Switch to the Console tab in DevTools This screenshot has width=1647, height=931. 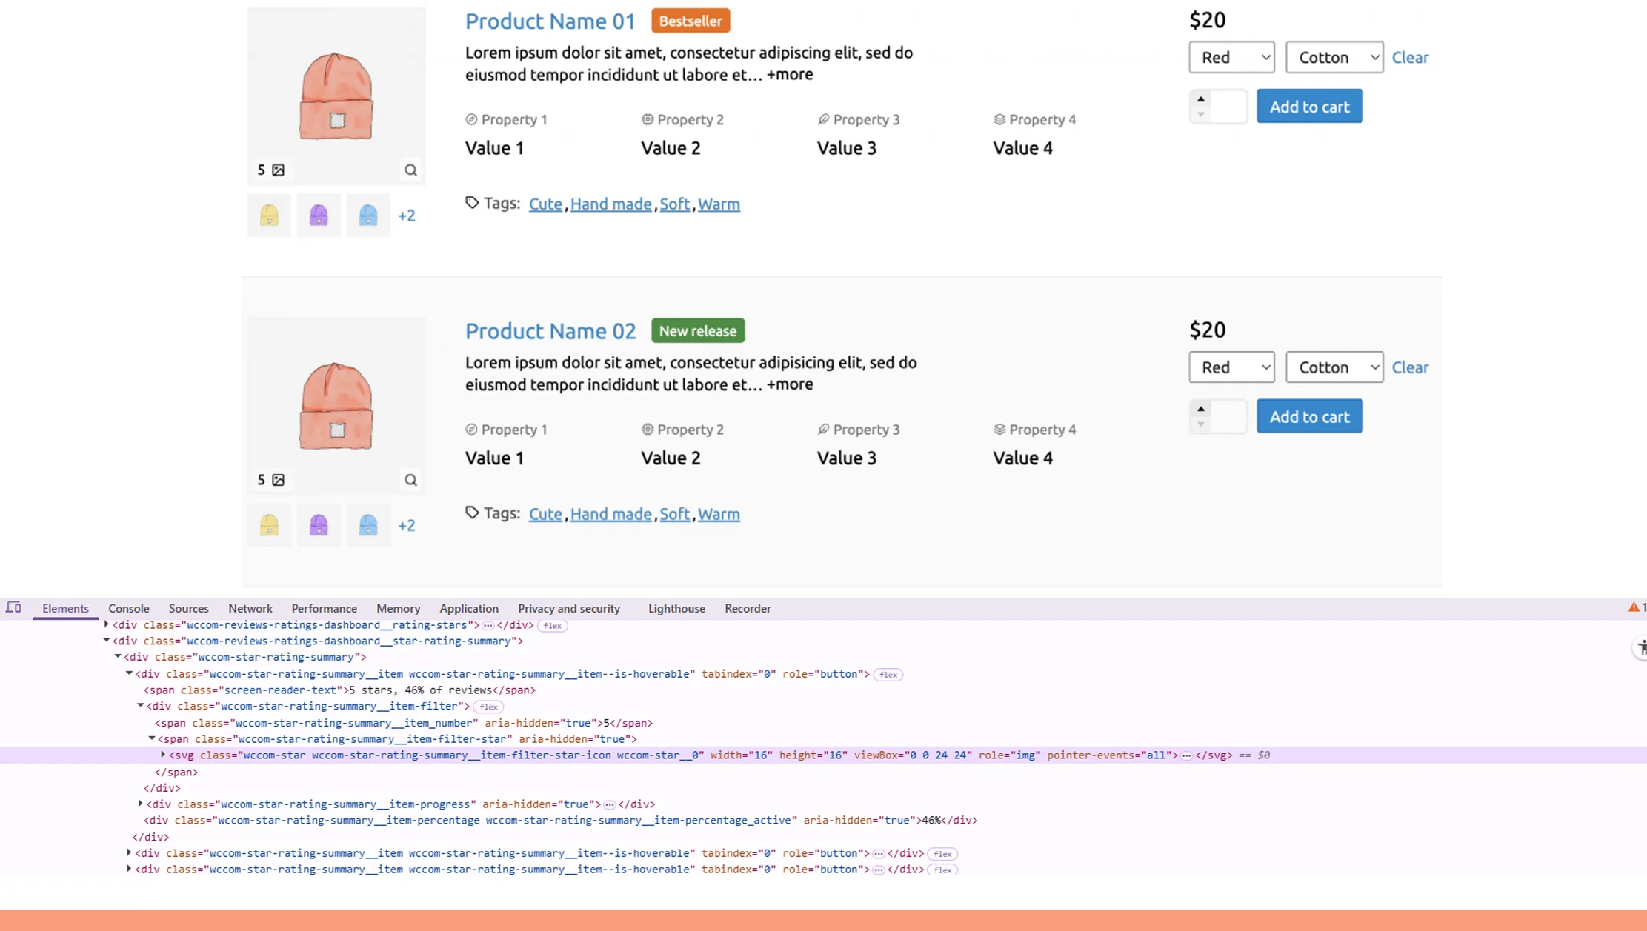[x=128, y=607]
